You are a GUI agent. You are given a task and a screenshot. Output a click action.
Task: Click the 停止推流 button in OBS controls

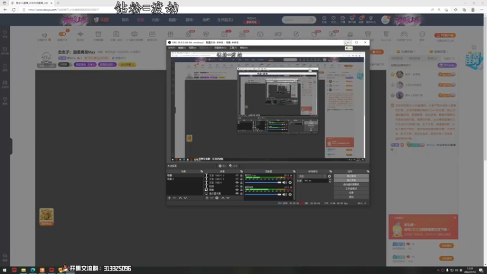351,176
